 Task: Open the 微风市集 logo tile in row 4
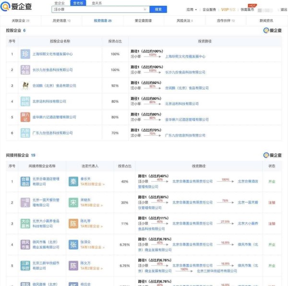point(25,245)
